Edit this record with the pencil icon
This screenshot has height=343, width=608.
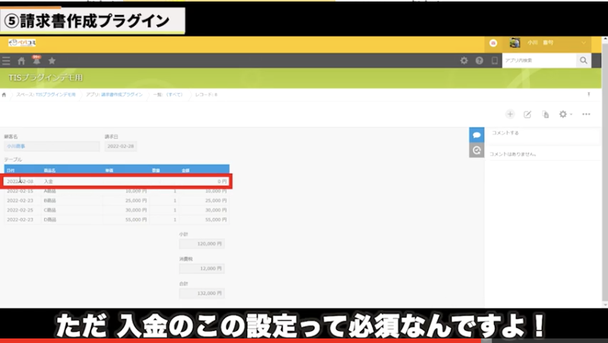pyautogui.click(x=527, y=115)
